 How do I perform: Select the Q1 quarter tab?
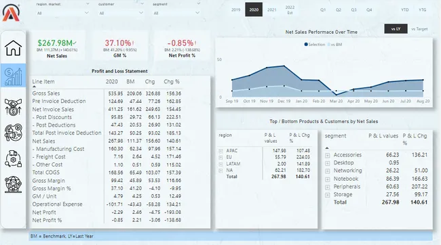click(323, 10)
